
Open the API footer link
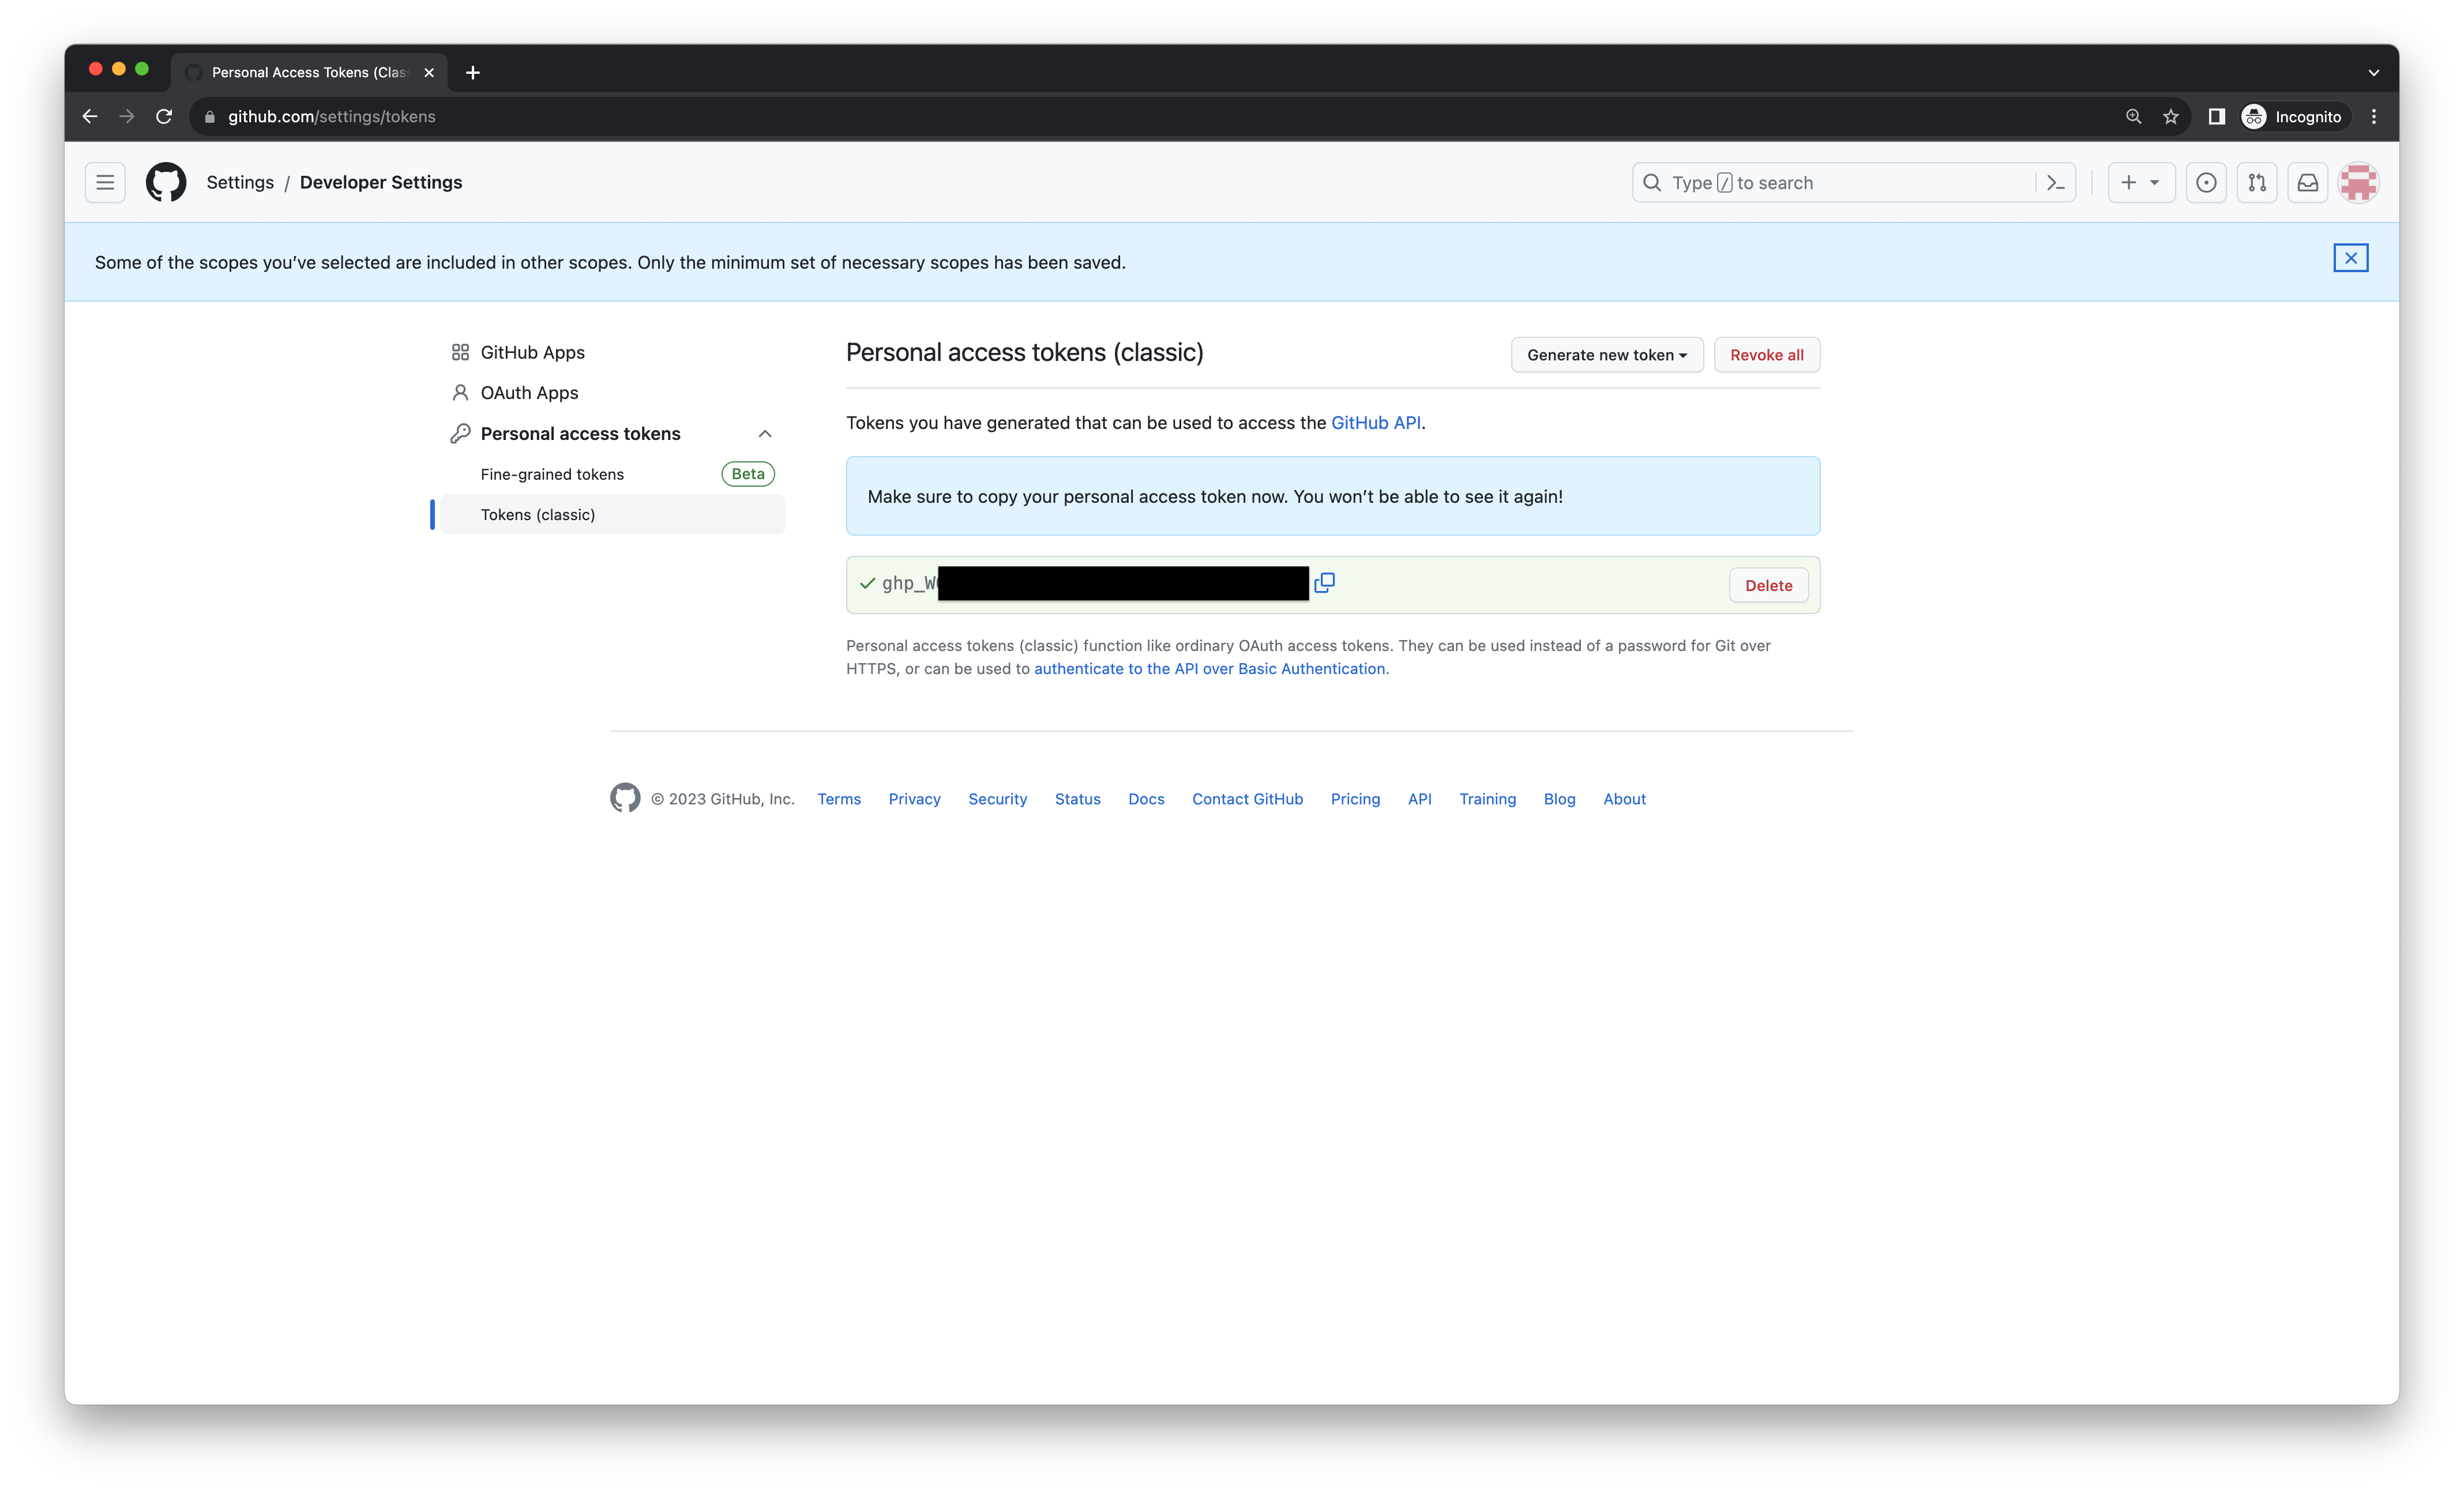coord(1419,798)
